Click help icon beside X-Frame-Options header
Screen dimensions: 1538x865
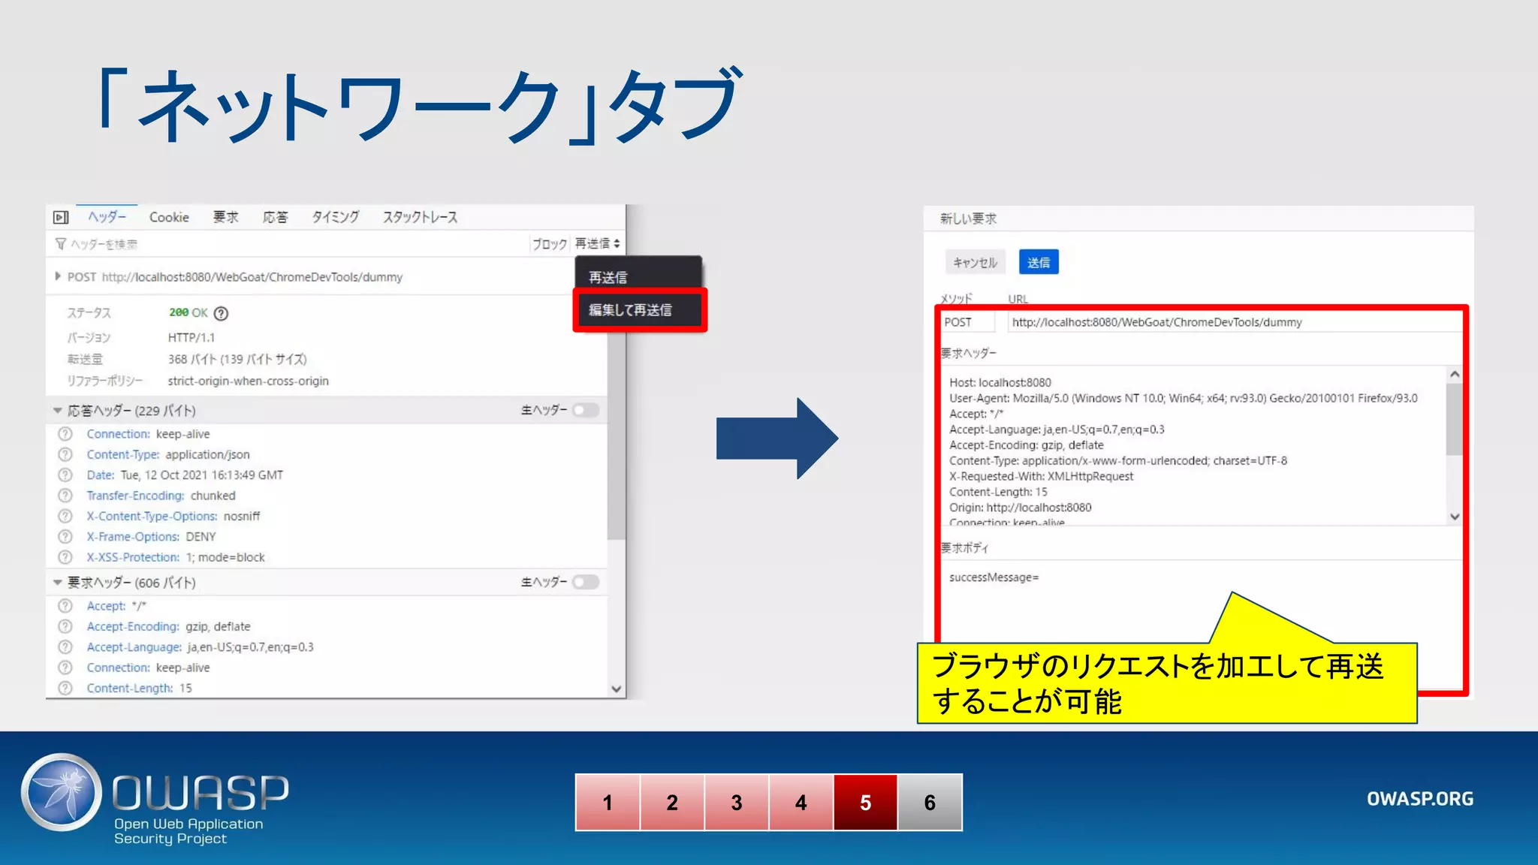(x=65, y=537)
